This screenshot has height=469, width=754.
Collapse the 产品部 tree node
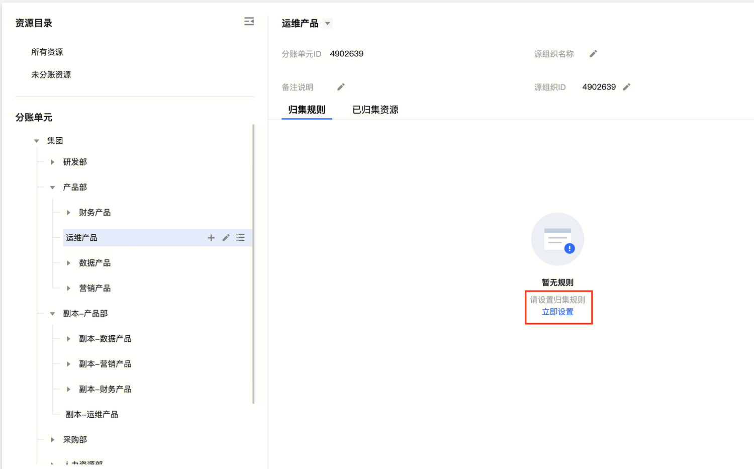(x=52, y=187)
